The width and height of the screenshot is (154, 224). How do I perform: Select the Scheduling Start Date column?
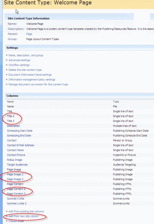point(20,131)
